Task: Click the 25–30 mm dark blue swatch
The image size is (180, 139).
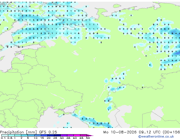Action: click(57, 135)
